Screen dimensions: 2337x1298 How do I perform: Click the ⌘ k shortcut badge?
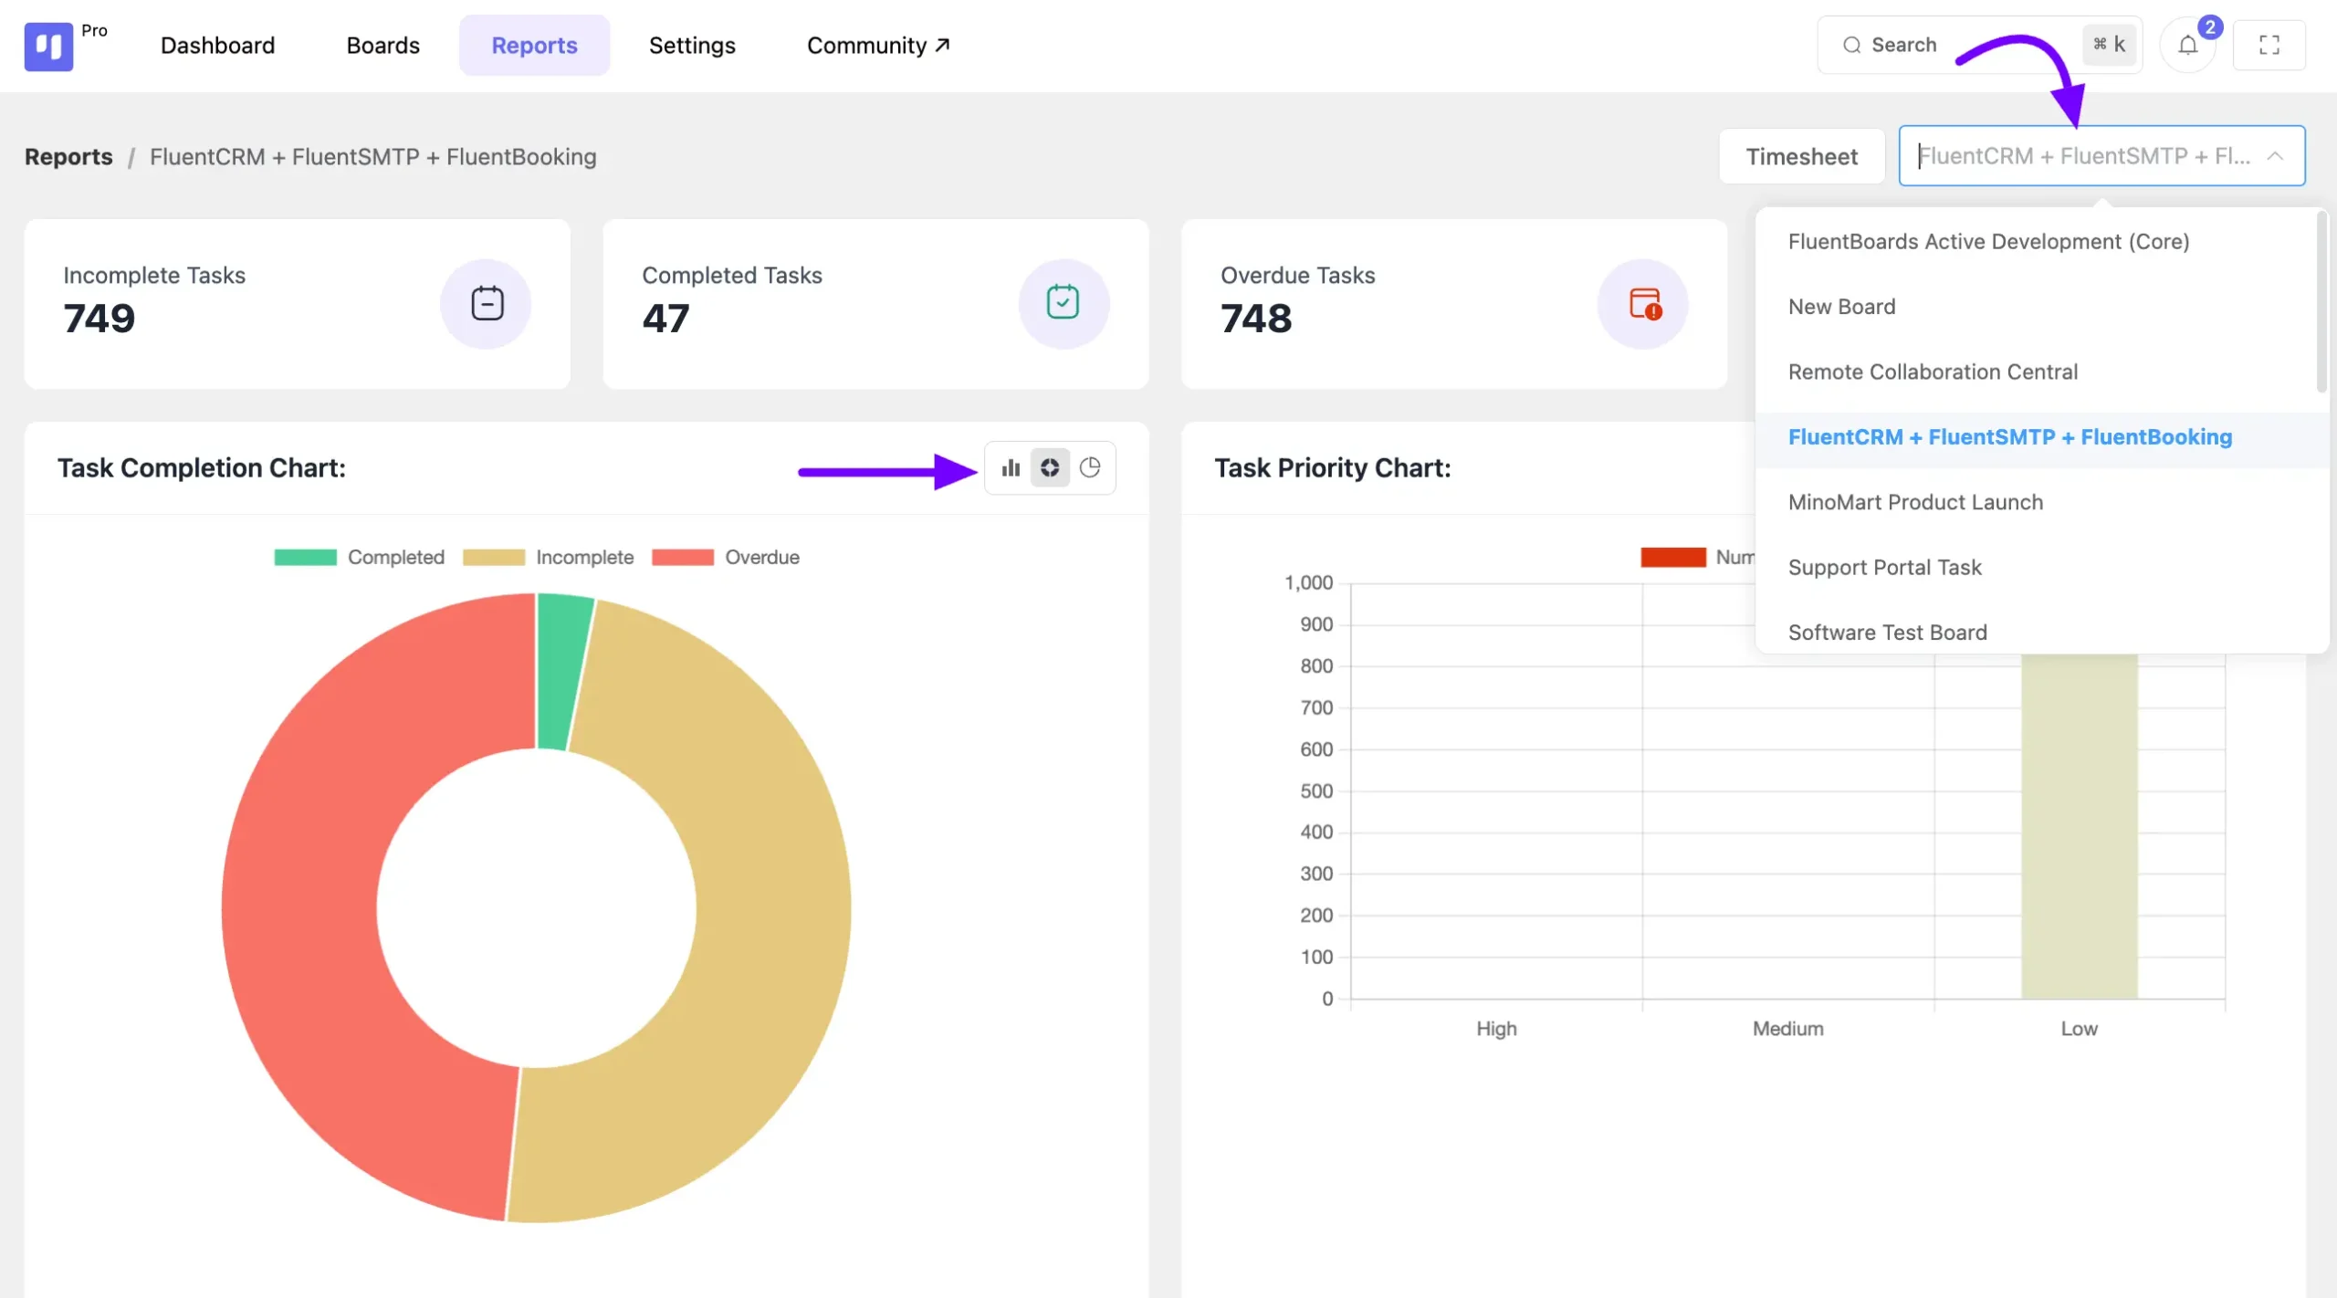pyautogui.click(x=2109, y=45)
